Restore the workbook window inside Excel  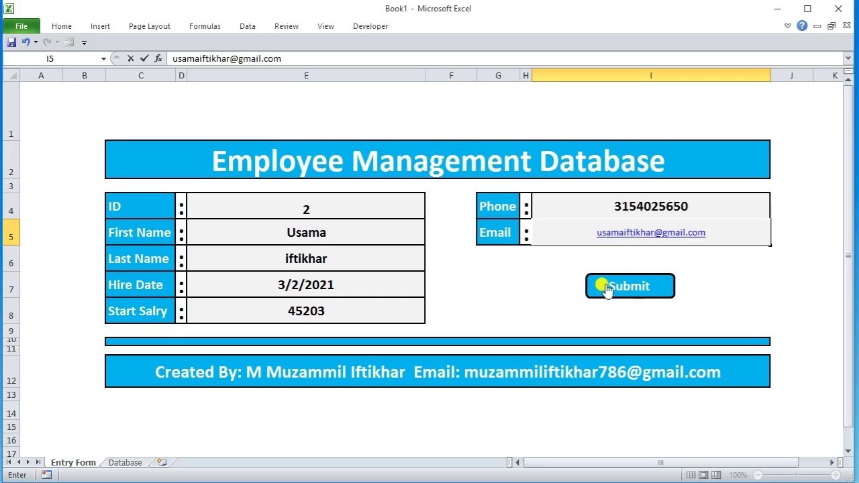pyautogui.click(x=831, y=26)
